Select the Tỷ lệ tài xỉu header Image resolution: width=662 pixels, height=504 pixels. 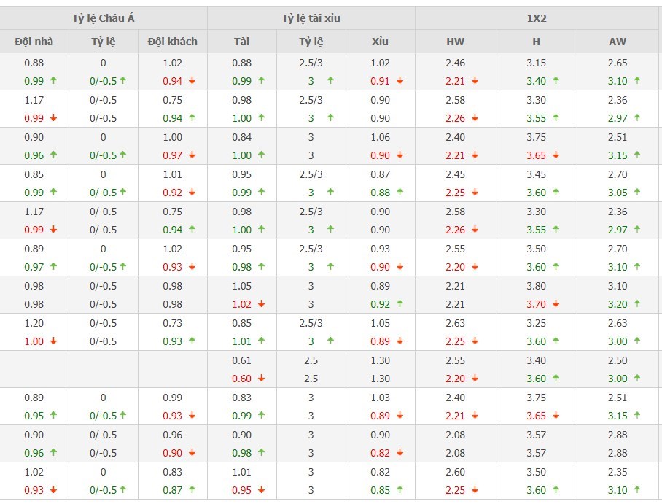311,18
